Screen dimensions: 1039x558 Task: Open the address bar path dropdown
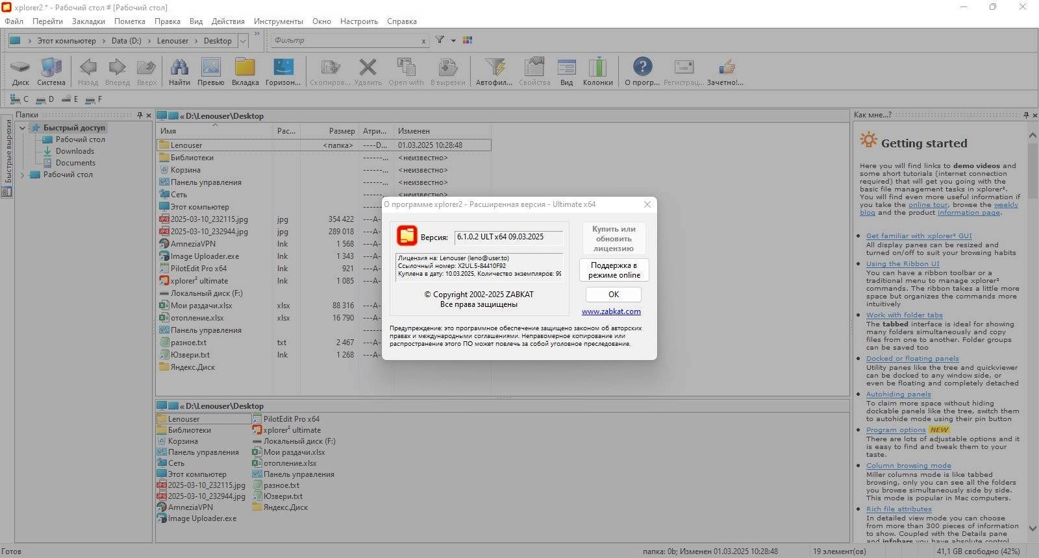tap(243, 41)
